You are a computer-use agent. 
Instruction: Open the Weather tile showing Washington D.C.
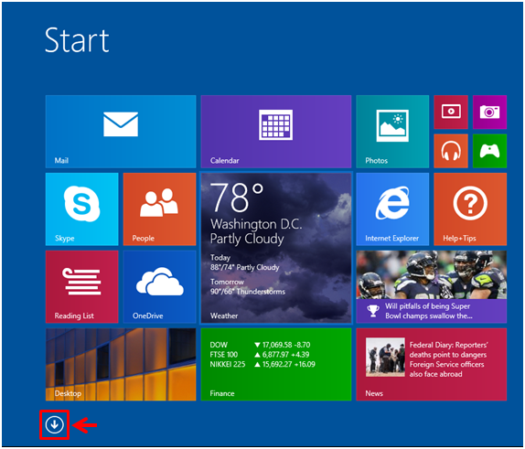[276, 248]
